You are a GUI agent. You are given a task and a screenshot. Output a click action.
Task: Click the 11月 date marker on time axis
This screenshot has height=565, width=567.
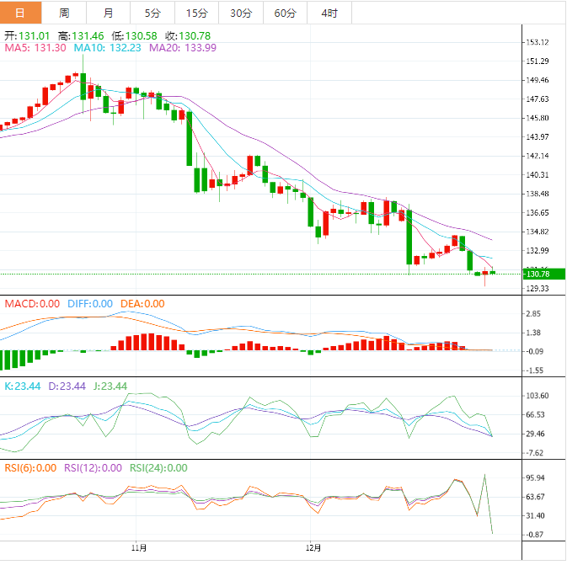pyautogui.click(x=139, y=547)
